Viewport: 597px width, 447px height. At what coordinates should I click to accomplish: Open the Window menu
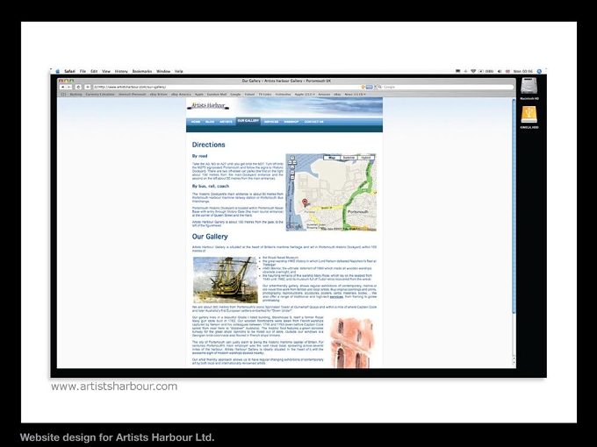click(x=163, y=71)
